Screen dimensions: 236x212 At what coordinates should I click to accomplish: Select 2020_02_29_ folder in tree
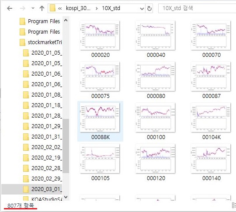tap(42, 179)
